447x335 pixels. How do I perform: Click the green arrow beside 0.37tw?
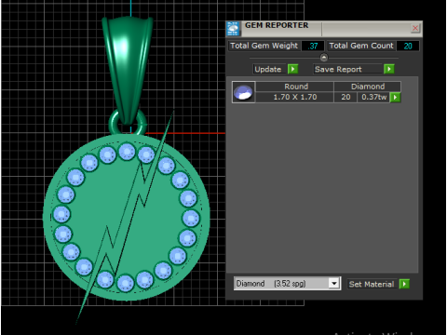[x=395, y=97]
